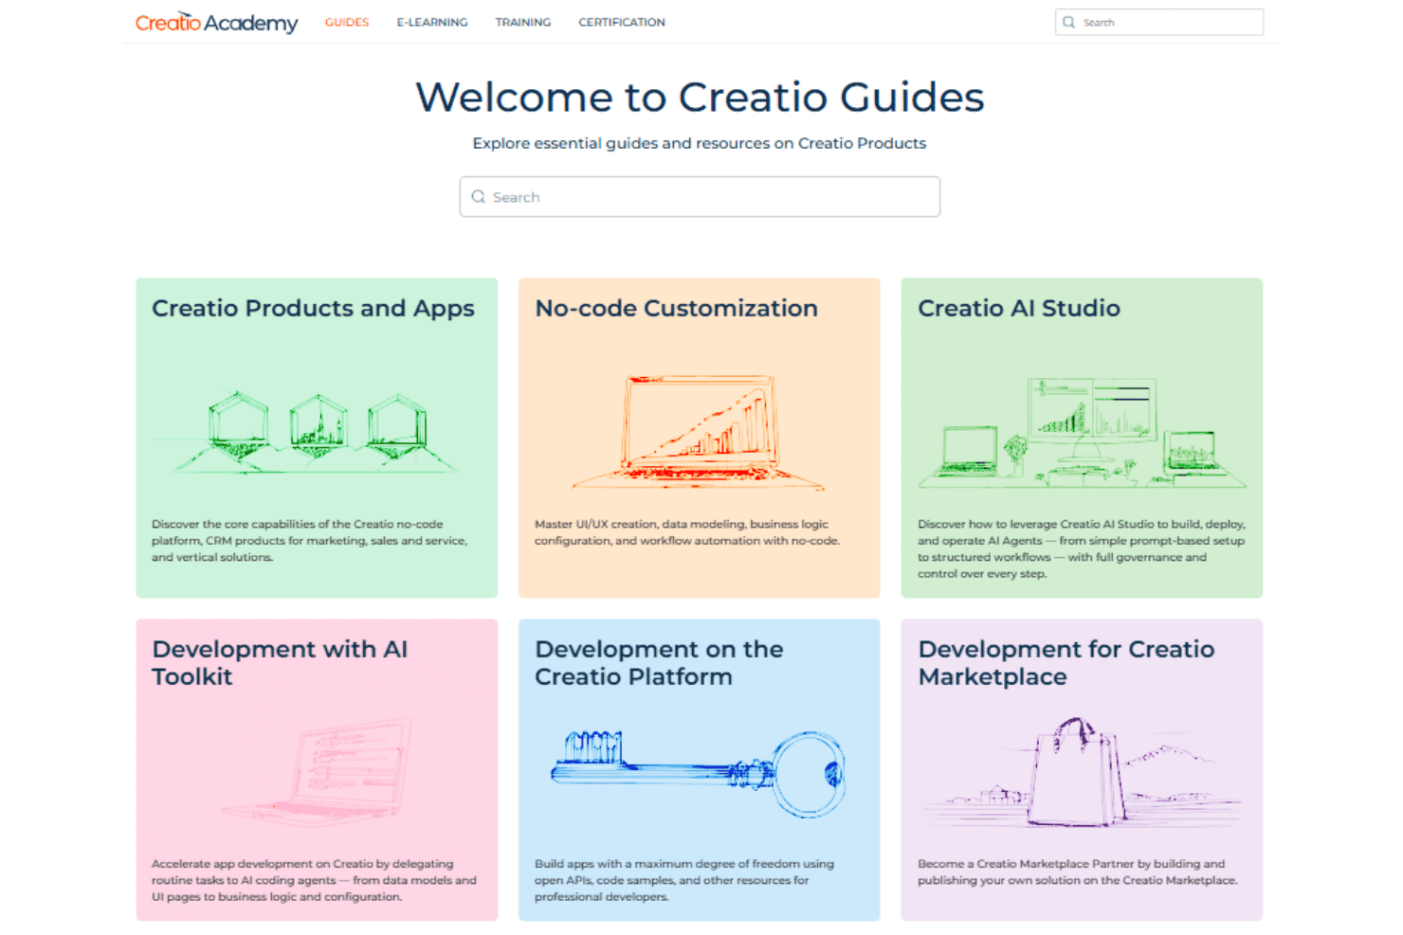The image size is (1403, 935).
Task: Focus the main Search box under the welcome title
Action: 700,197
